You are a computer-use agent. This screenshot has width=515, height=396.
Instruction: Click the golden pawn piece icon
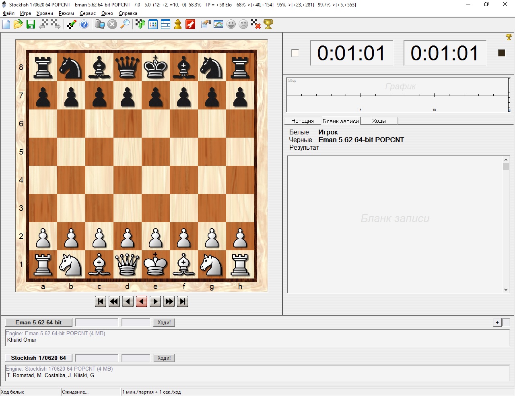coord(178,25)
